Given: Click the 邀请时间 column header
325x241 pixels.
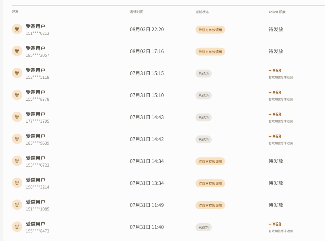Looking at the screenshot, I should (137, 12).
